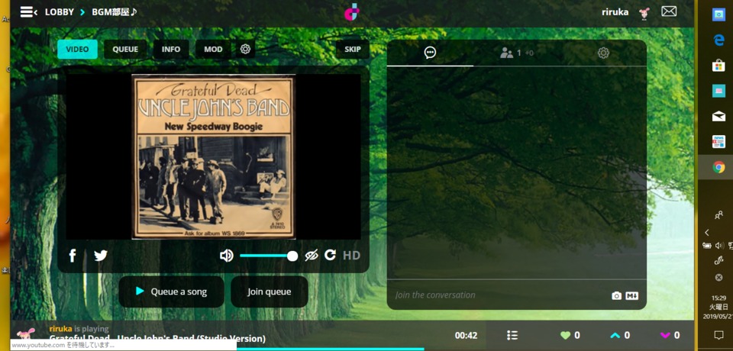The height and width of the screenshot is (351, 733).
Task: Open room settings gear next to MOD
Action: [x=245, y=49]
